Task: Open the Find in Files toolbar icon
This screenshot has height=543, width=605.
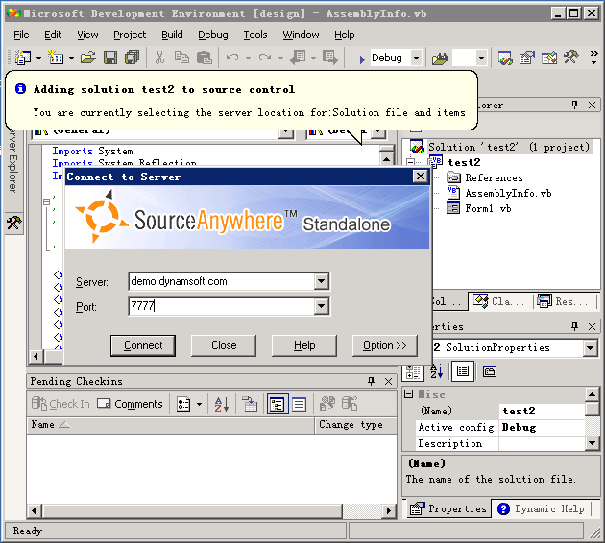Action: point(440,59)
